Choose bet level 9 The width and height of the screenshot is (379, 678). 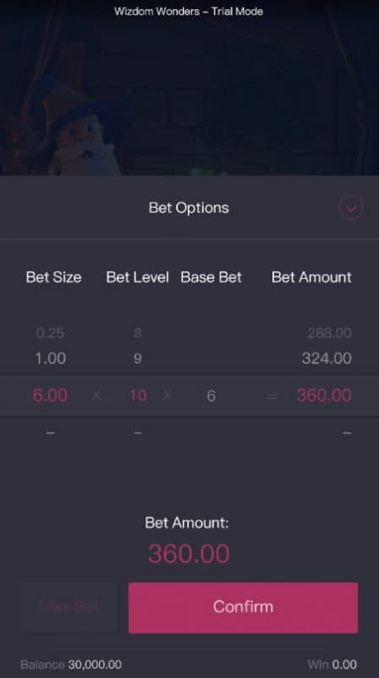(x=137, y=358)
